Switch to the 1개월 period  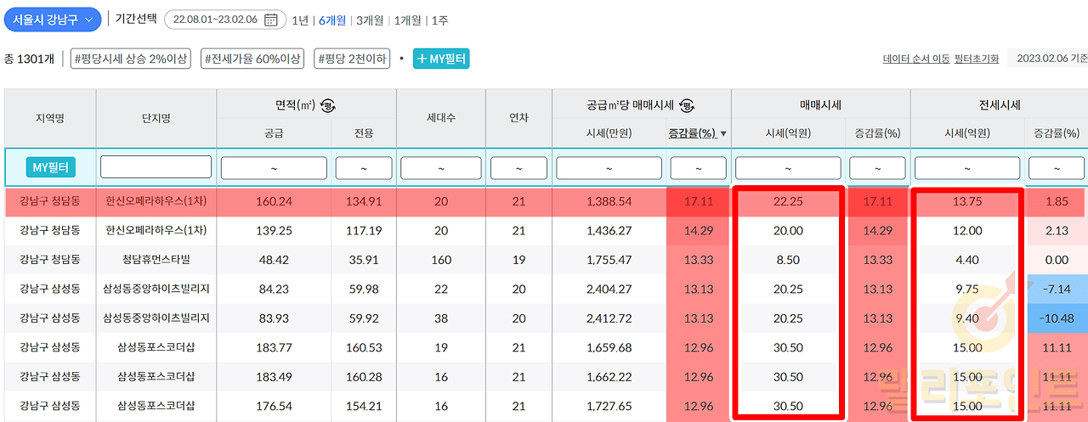(x=408, y=20)
